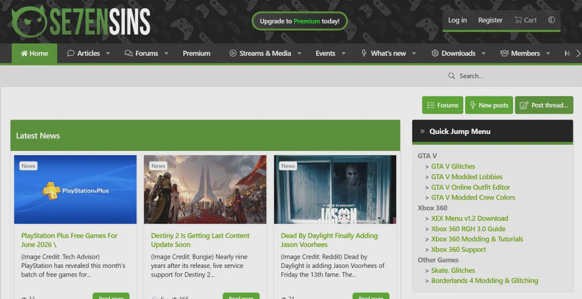Open the Downloads nav item
This screenshot has height=299, width=582.
[454, 54]
